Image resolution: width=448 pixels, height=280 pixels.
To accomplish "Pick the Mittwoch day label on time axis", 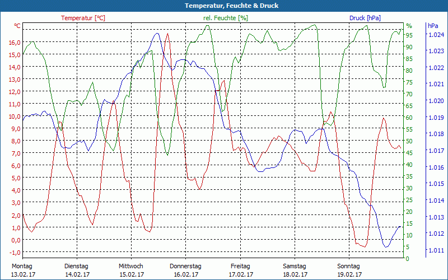I will coord(131,266).
